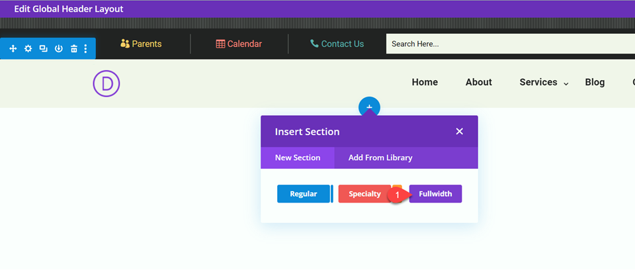Insert a Regular section

pyautogui.click(x=304, y=194)
